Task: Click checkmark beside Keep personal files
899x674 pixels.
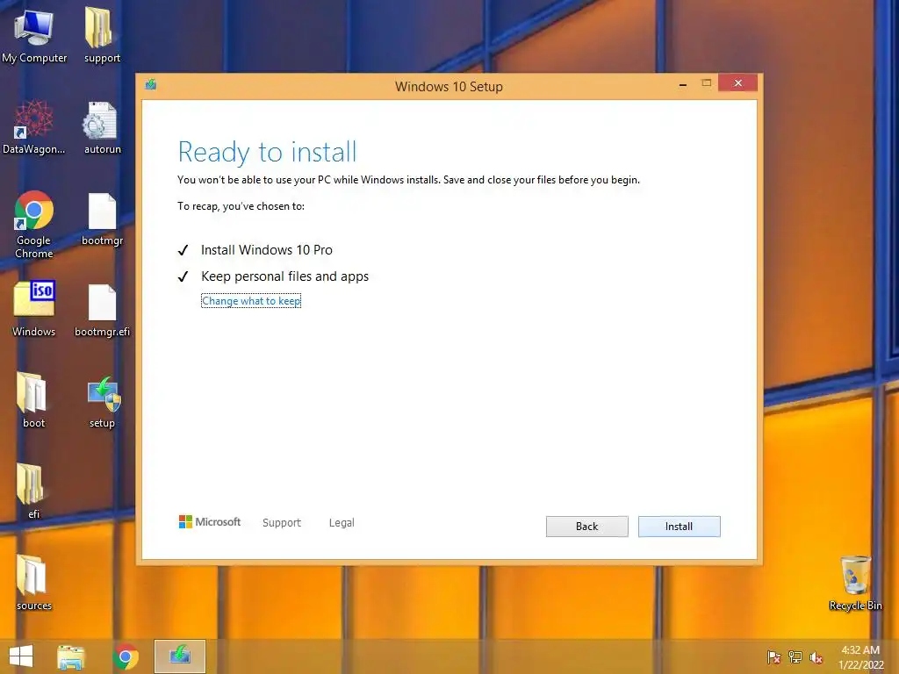Action: (183, 276)
